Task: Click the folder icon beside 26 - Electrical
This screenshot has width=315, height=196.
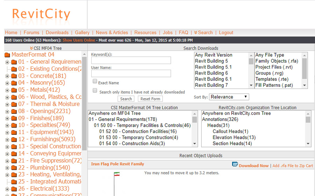Action: [14, 189]
